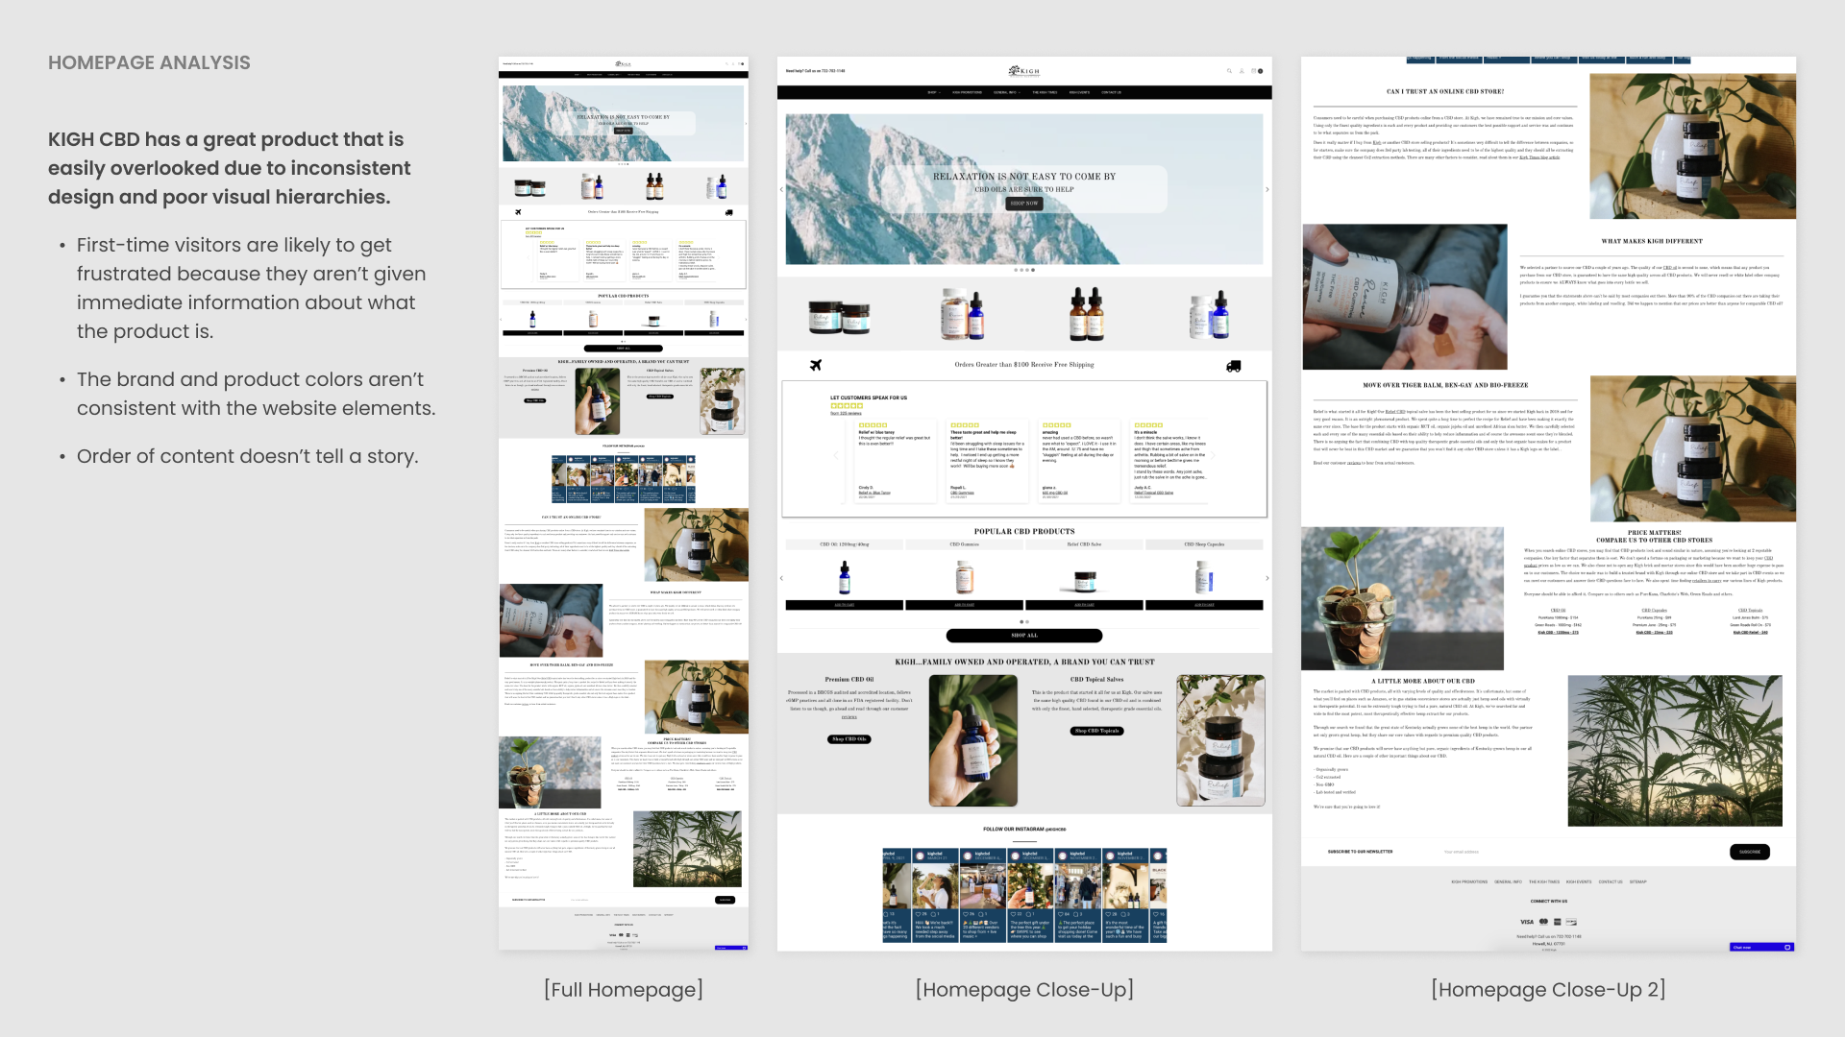Click hero slider next arrow in Close-Up
Viewport: 1845px width, 1037px height.
(x=1267, y=189)
